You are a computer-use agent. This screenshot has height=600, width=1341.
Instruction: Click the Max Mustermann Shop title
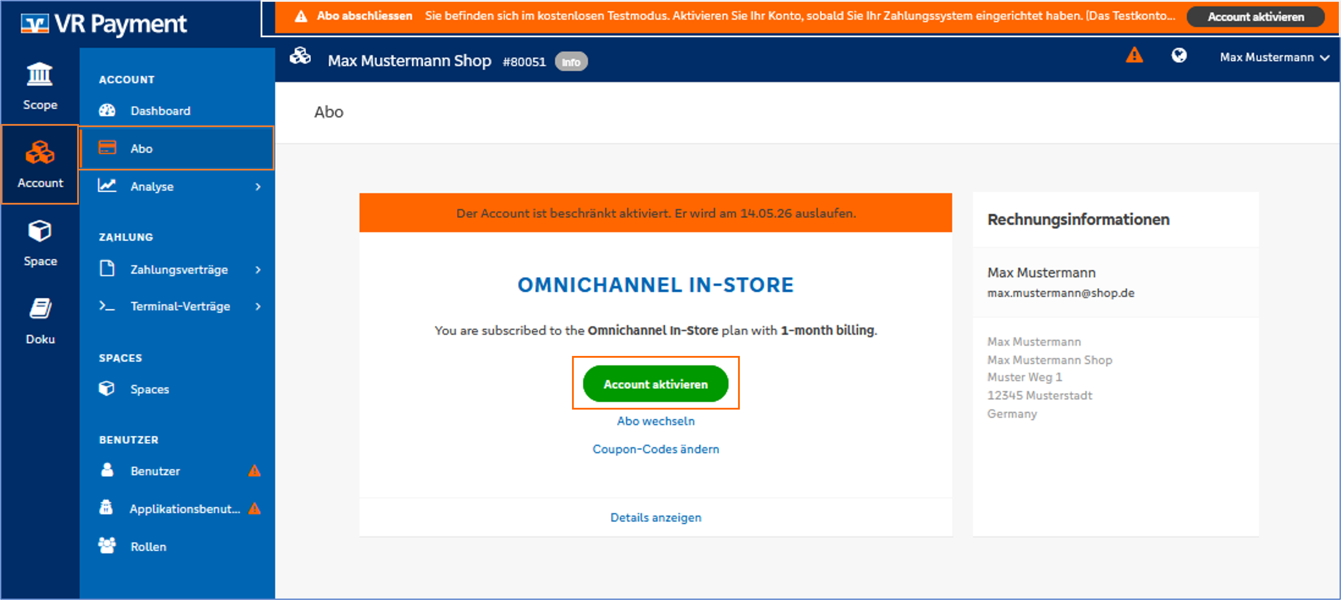click(409, 61)
